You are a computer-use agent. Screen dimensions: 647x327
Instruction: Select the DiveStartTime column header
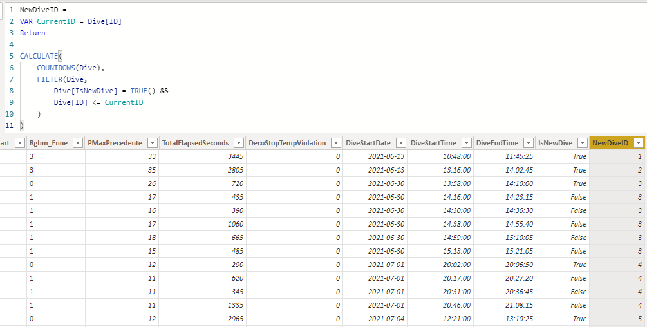[433, 143]
